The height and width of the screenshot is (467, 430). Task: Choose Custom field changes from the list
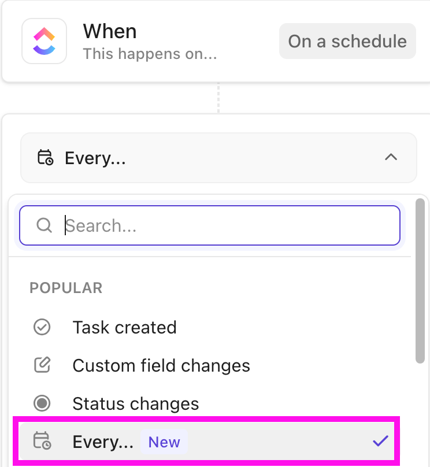pos(161,365)
